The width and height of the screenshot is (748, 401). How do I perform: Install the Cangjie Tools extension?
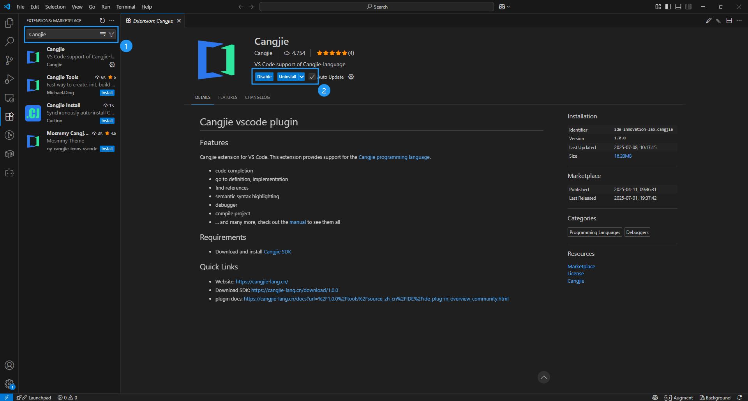pos(107,93)
